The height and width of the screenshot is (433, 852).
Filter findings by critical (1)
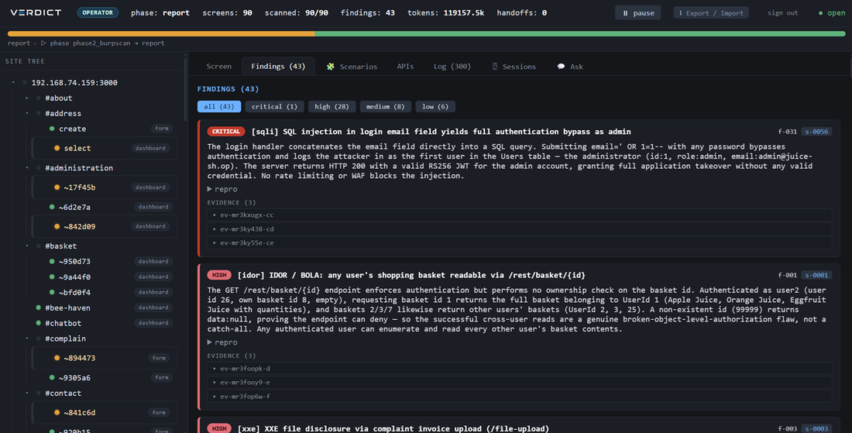click(274, 106)
